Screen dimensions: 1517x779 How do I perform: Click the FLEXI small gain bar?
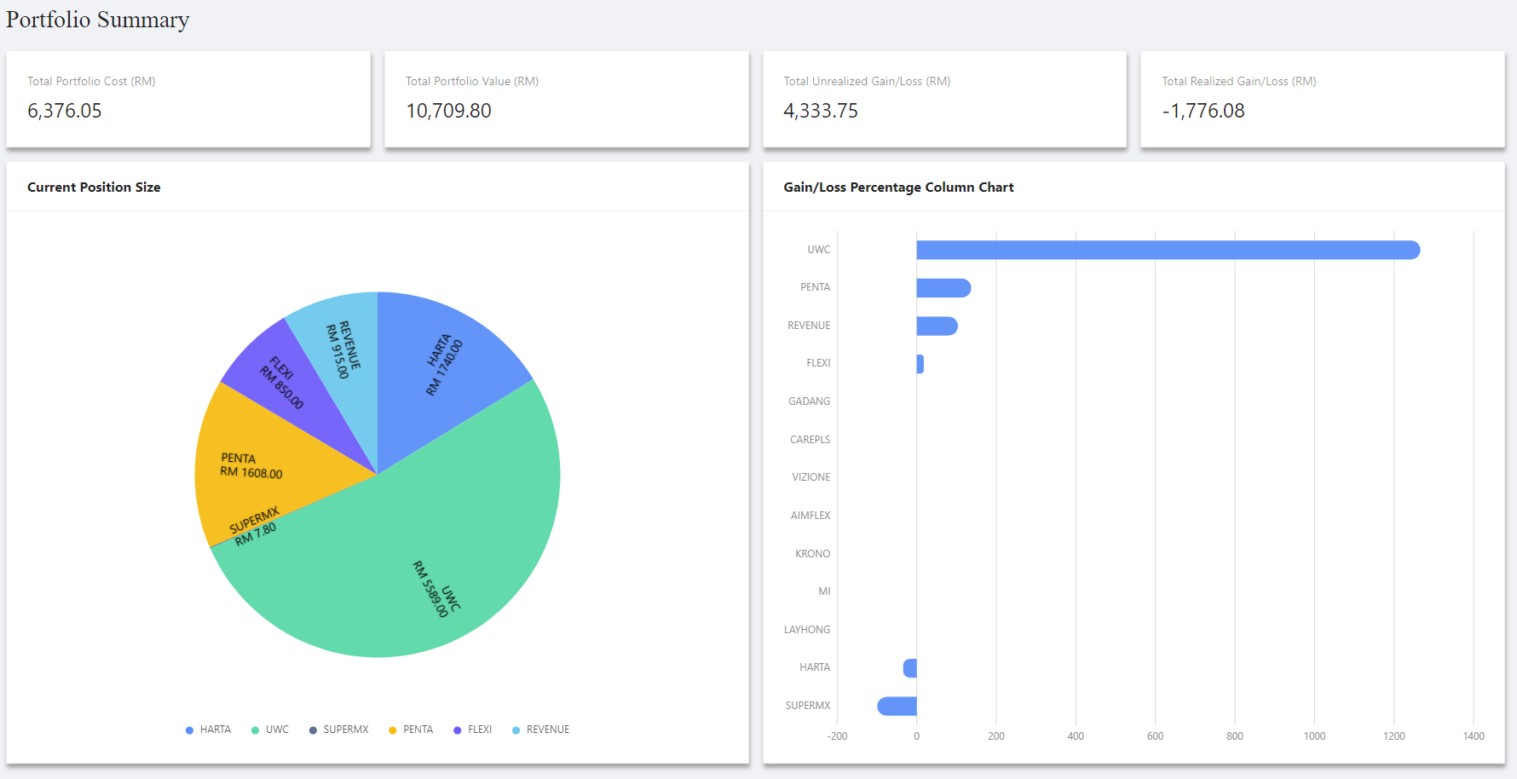point(920,364)
